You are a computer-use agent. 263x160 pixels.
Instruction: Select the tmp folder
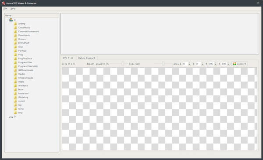pyautogui.click(x=20, y=113)
